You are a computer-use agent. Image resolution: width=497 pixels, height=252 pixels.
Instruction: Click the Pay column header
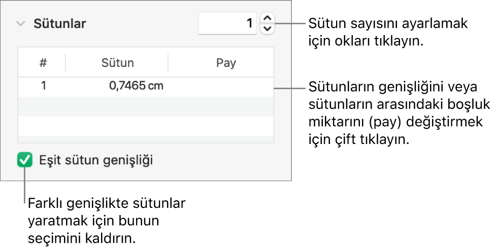click(x=226, y=63)
